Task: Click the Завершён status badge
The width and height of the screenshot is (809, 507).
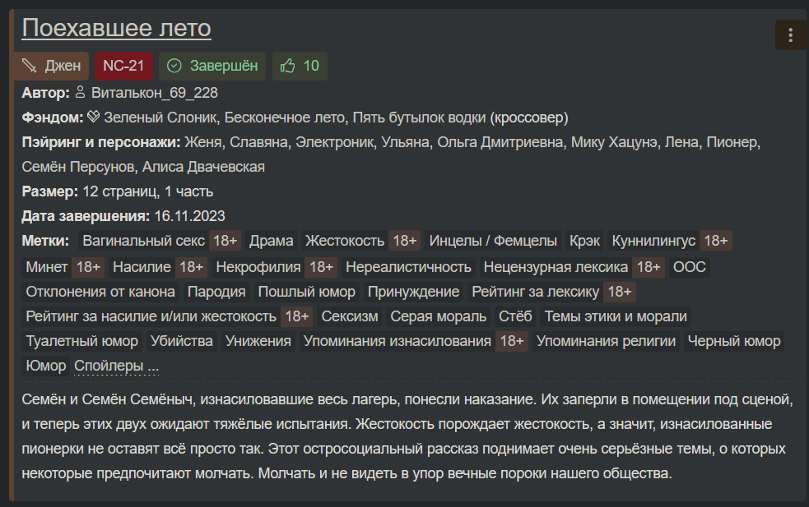Action: [212, 66]
